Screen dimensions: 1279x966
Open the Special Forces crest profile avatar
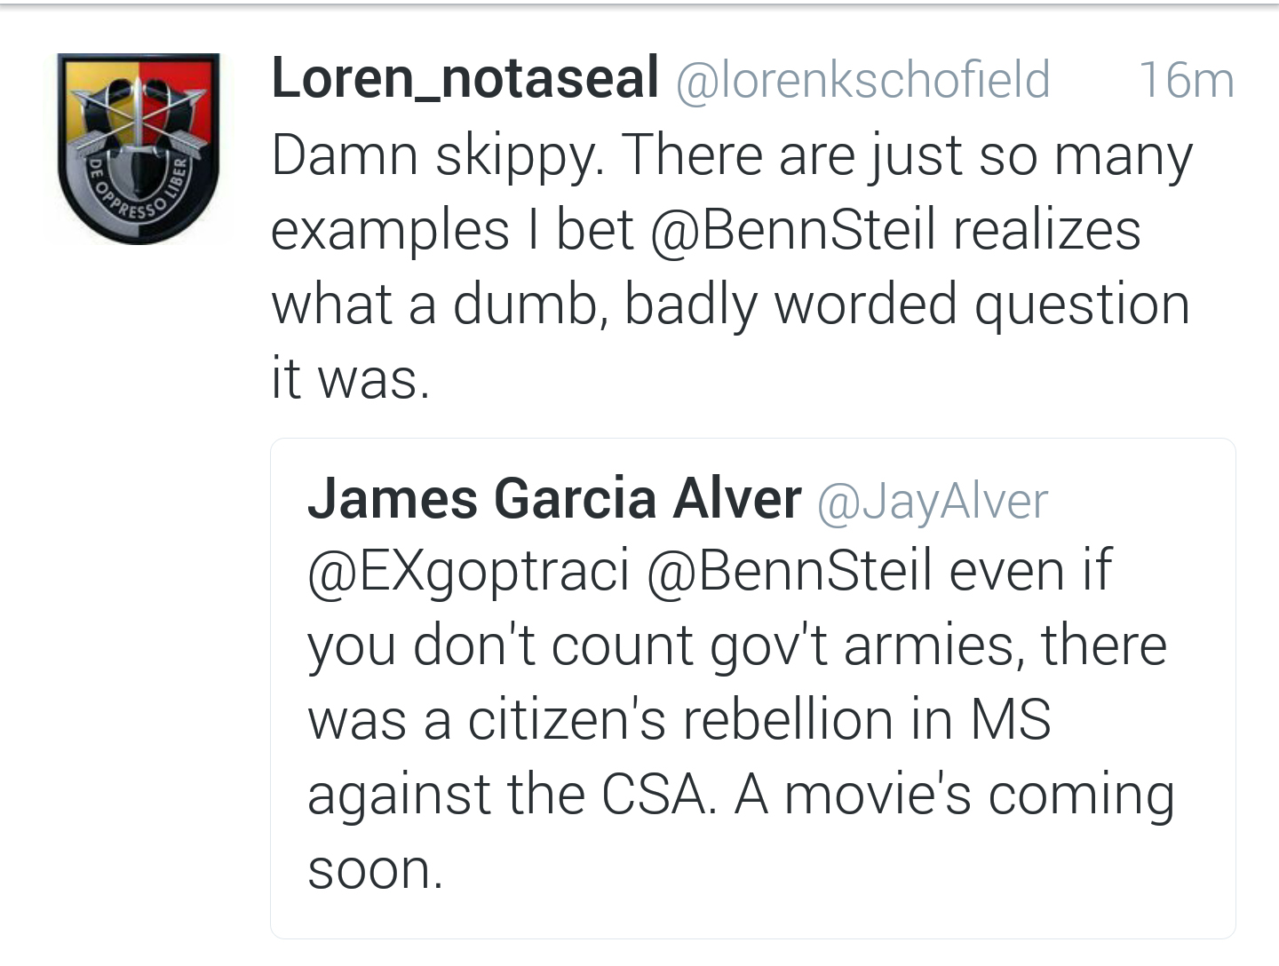click(x=138, y=147)
